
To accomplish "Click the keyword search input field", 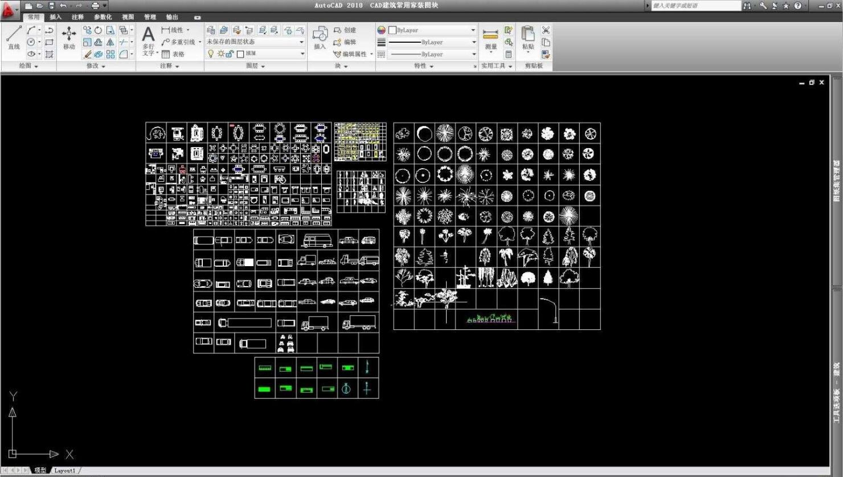I will [695, 6].
